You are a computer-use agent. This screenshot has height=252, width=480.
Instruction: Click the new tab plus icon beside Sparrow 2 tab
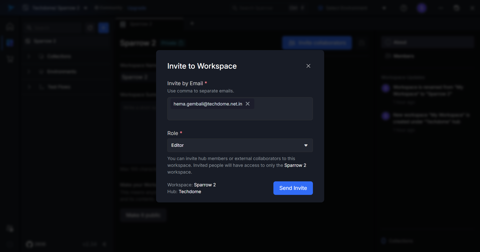192,23
